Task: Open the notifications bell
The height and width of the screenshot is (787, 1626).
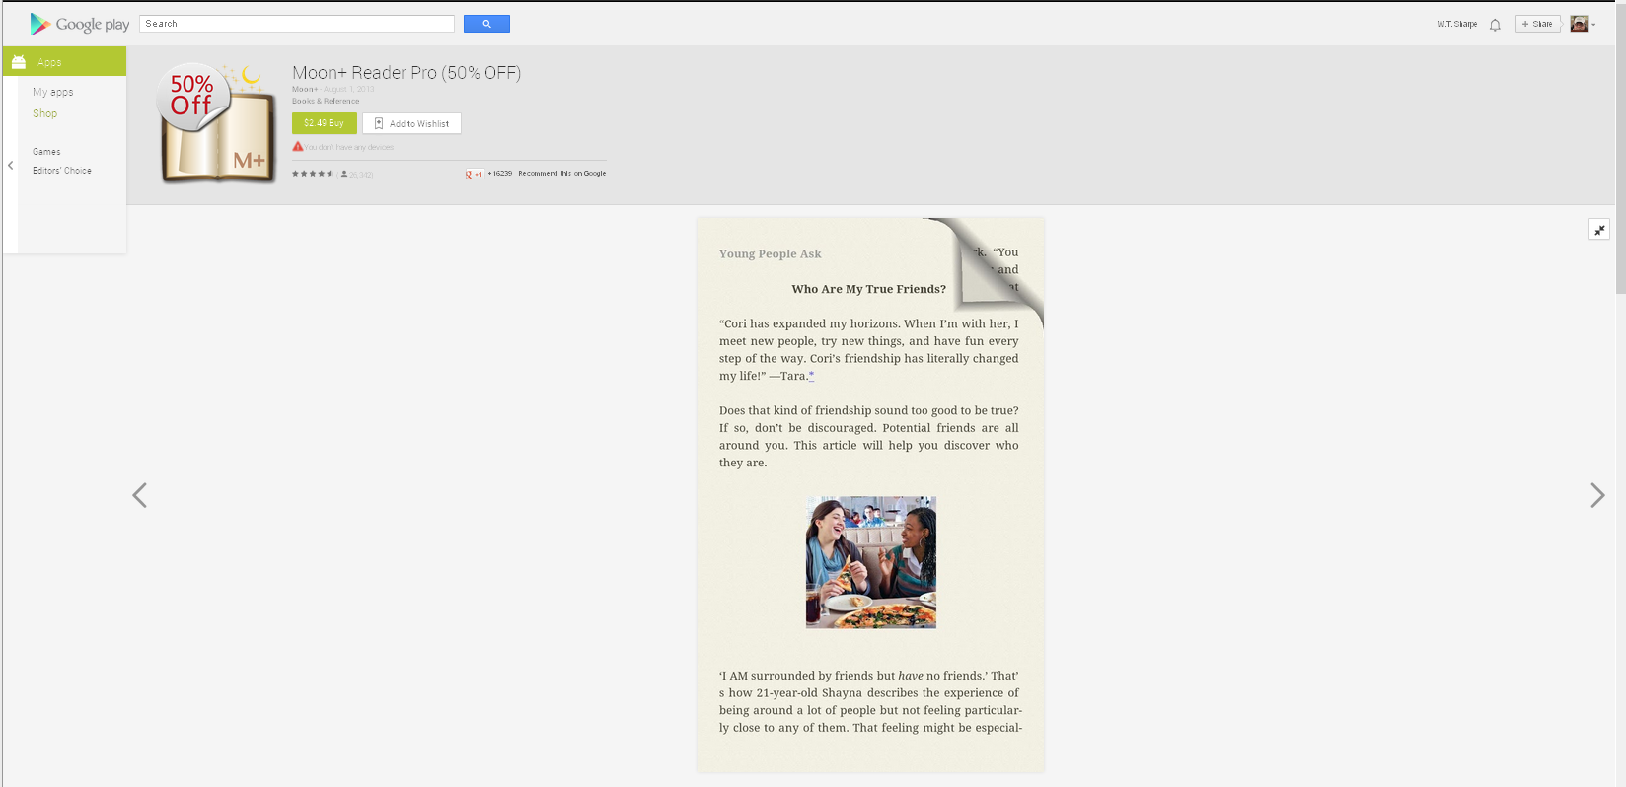Action: pos(1495,25)
